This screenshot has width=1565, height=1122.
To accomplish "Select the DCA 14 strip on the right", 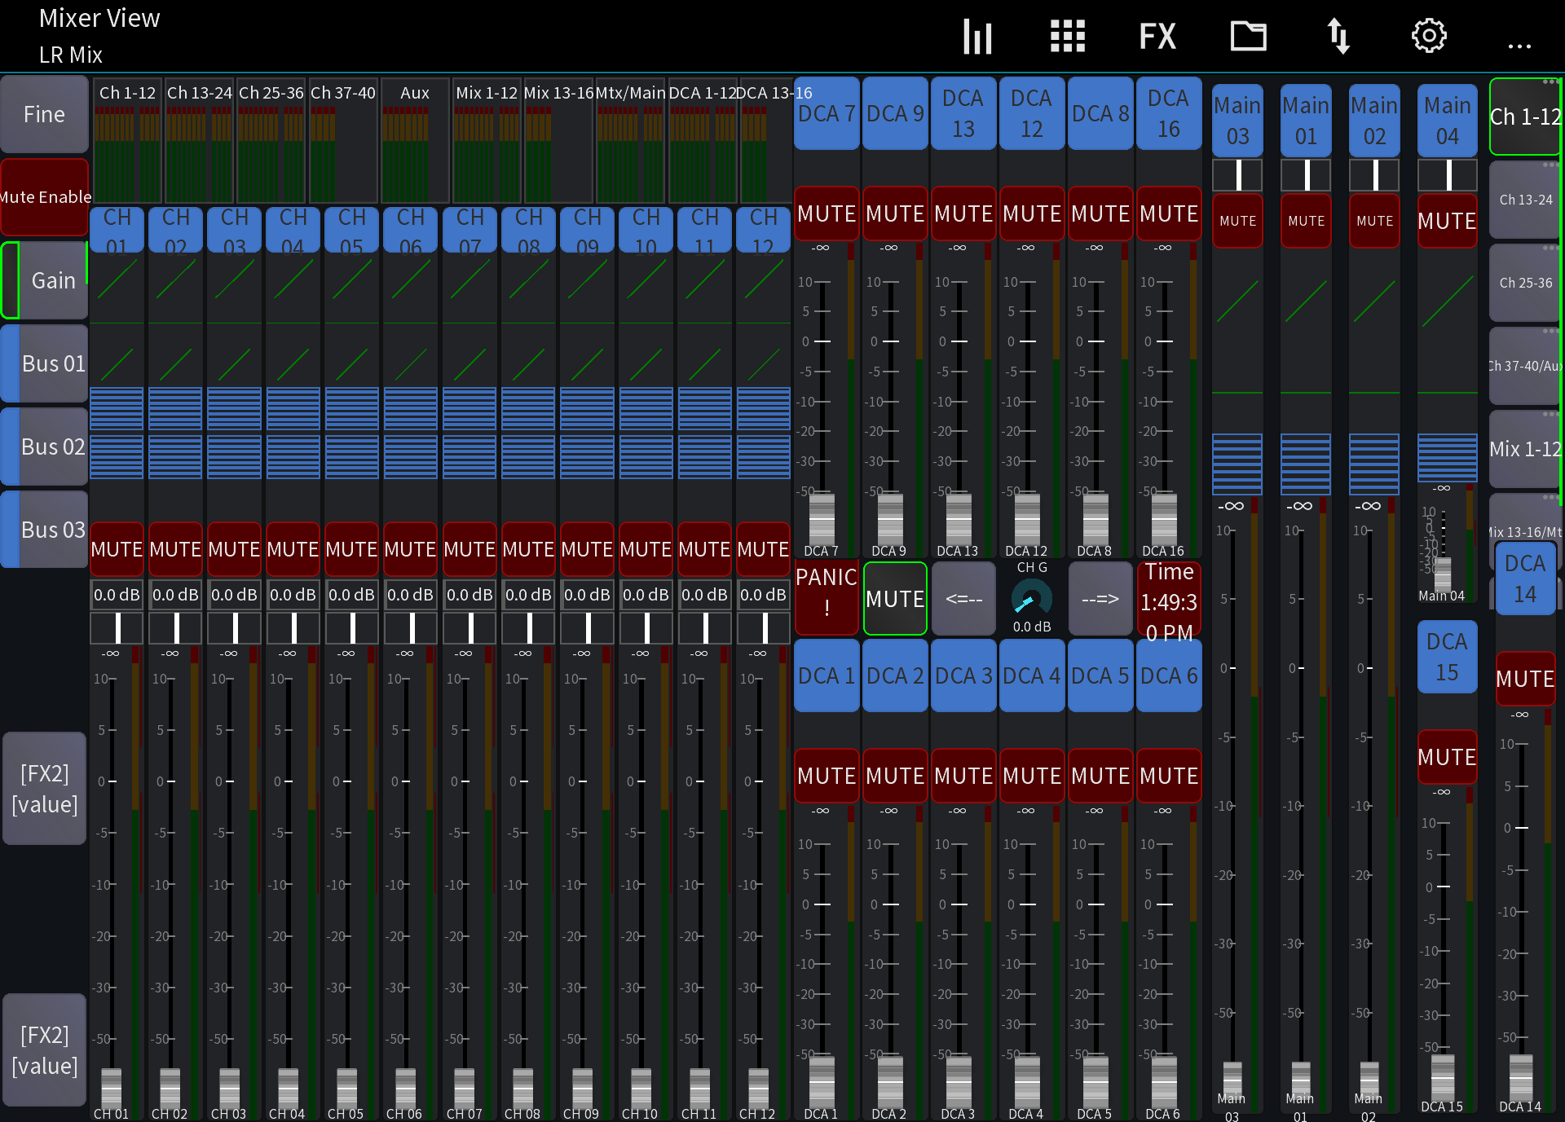I will pyautogui.click(x=1524, y=578).
